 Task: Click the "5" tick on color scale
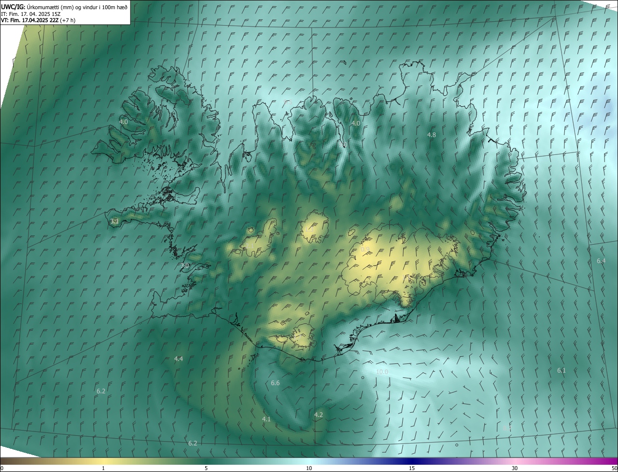pyautogui.click(x=206, y=468)
